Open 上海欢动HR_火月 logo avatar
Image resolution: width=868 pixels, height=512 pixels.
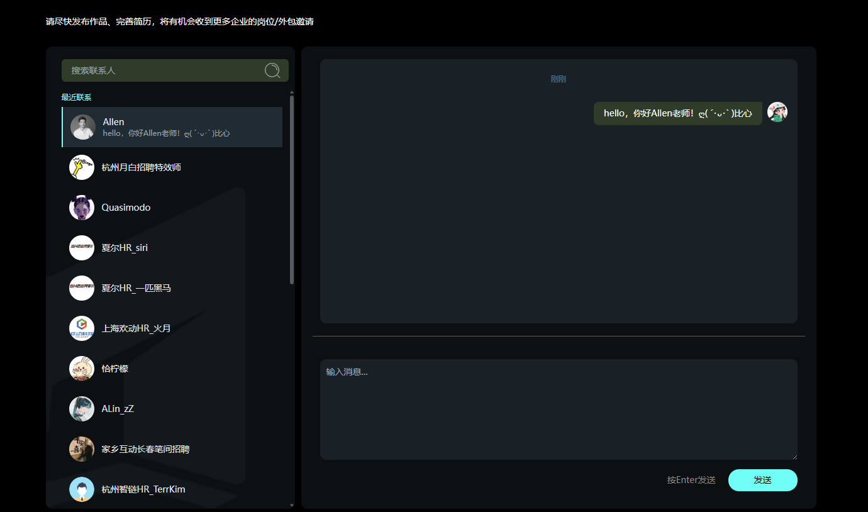coord(82,328)
